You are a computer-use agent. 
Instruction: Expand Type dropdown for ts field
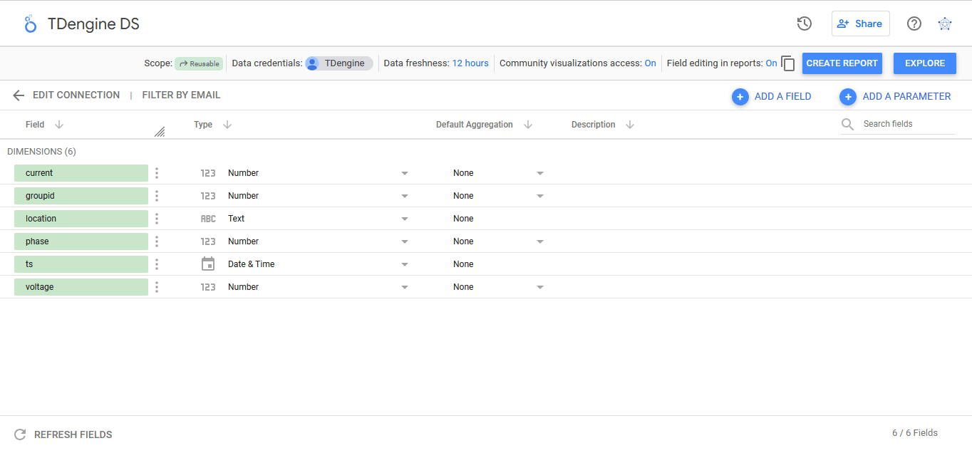404,264
